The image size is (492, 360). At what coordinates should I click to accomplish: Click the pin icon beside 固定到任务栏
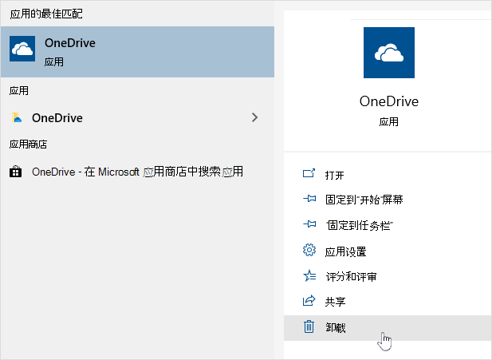309,224
